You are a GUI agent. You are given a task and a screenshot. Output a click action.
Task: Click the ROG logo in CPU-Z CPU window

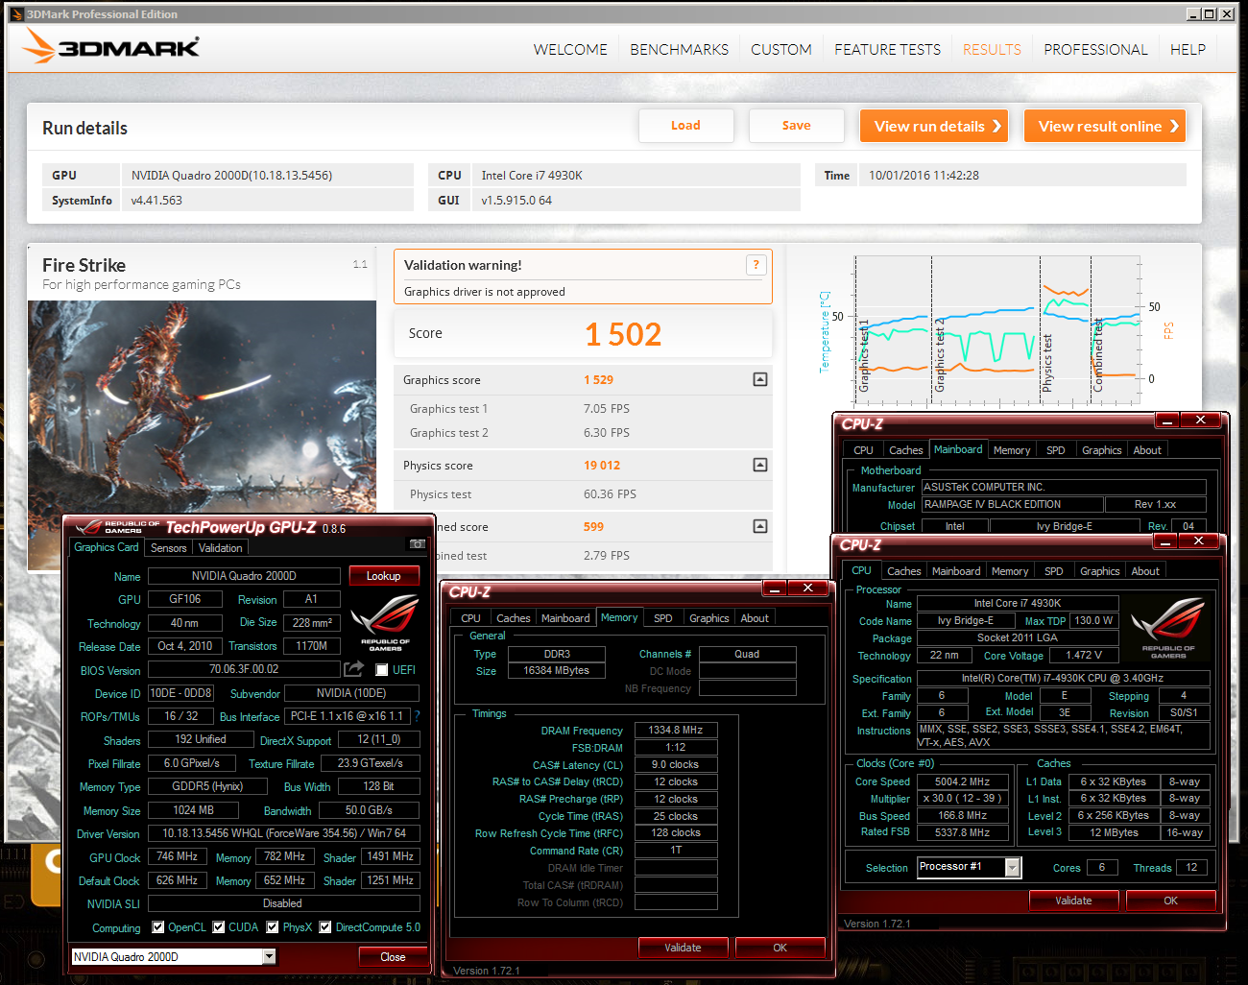1167,628
